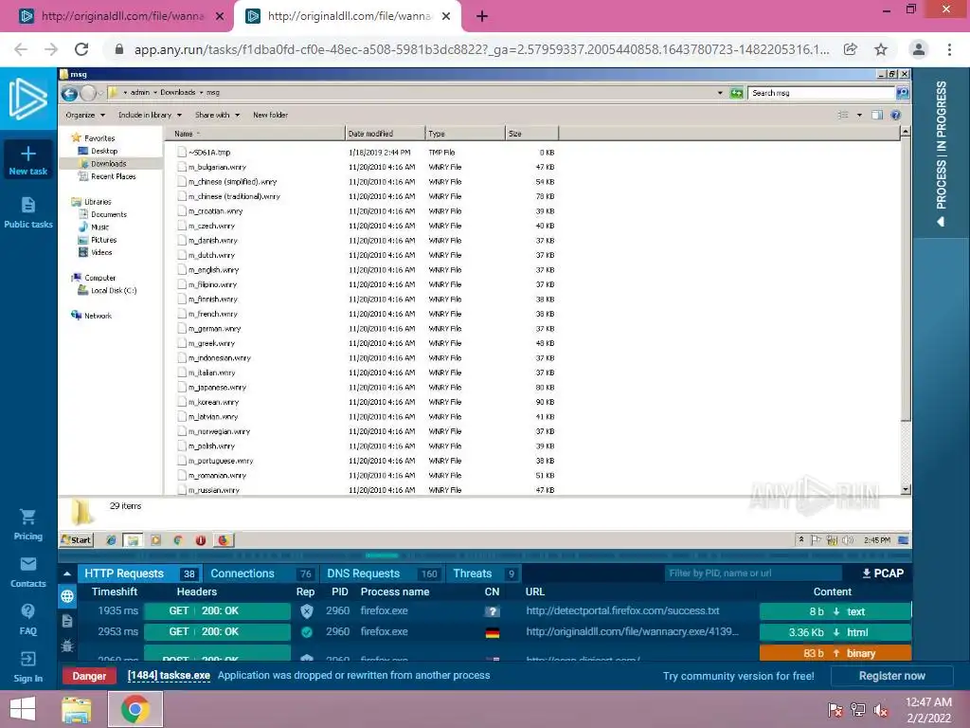Click the red Opera-like icon in VM taskbar
970x728 pixels.
[201, 540]
